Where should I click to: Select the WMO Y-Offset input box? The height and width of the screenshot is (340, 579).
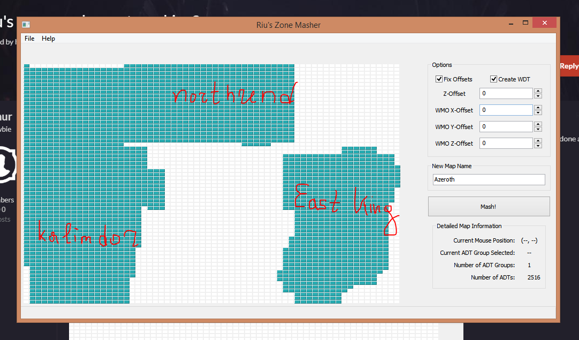(506, 127)
